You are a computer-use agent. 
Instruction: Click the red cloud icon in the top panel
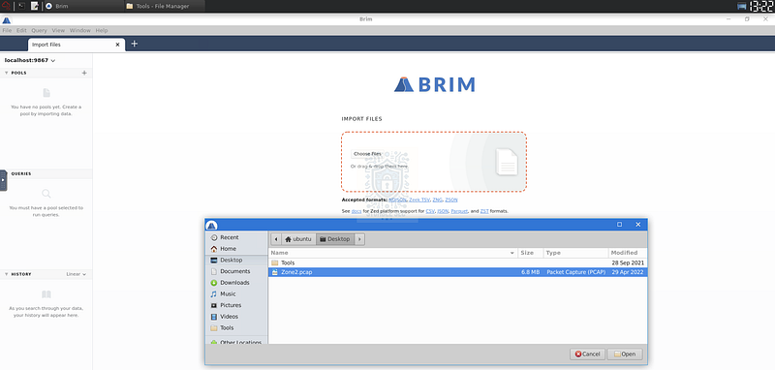(x=7, y=6)
